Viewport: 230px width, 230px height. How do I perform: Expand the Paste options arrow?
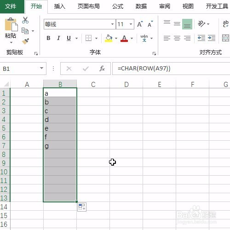pos(11,42)
